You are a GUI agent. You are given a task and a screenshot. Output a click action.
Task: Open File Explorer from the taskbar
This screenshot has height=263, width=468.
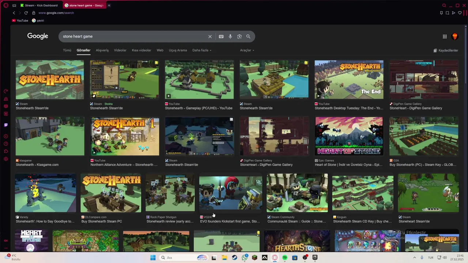(224, 258)
